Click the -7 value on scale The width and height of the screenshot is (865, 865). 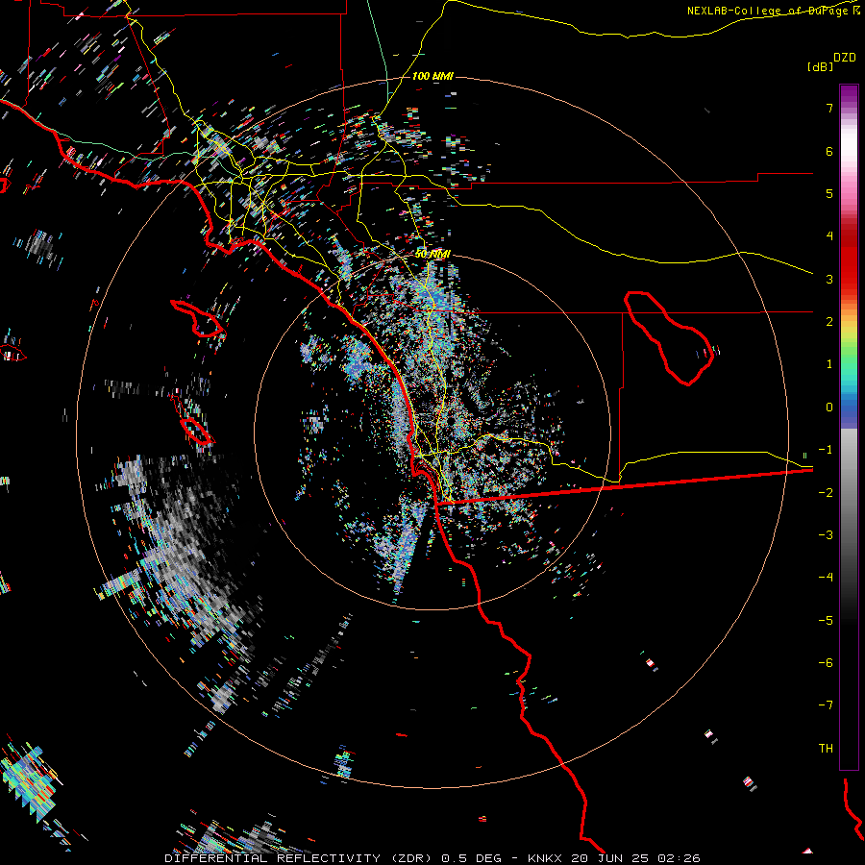coord(826,705)
